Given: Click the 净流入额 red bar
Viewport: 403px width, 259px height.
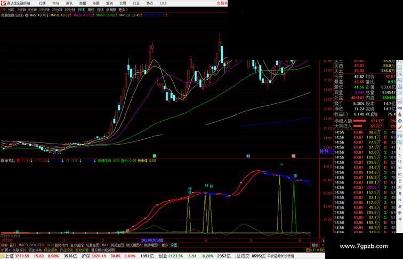Looking at the screenshot, I should [360, 121].
